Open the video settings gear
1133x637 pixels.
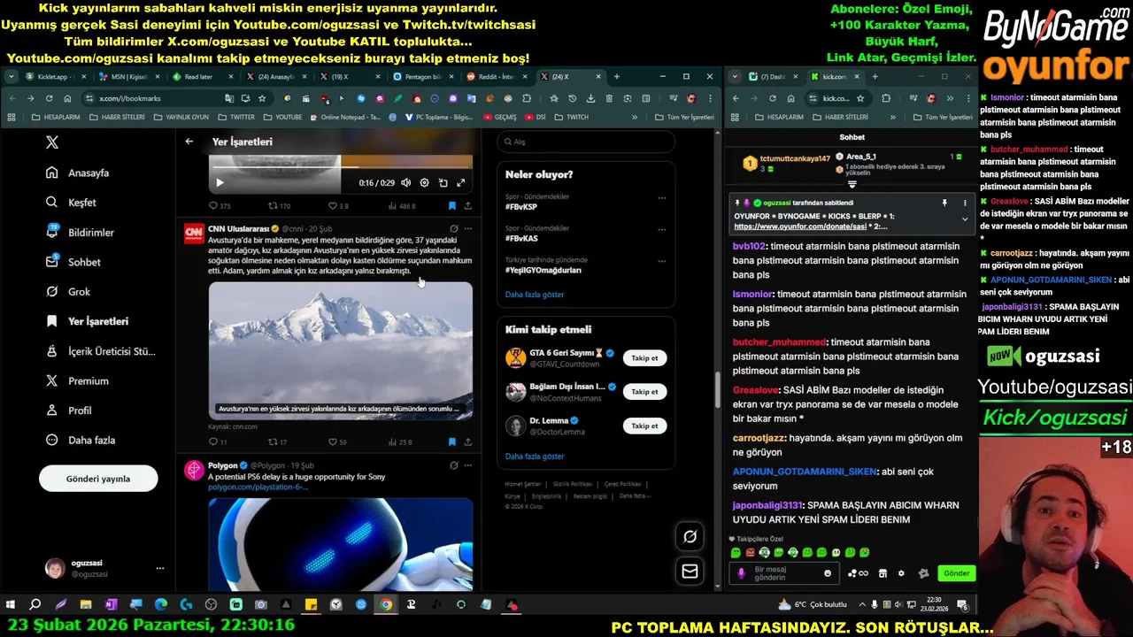(x=424, y=182)
